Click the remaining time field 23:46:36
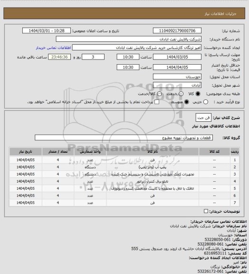This screenshot has width=249, height=274. [x=59, y=57]
